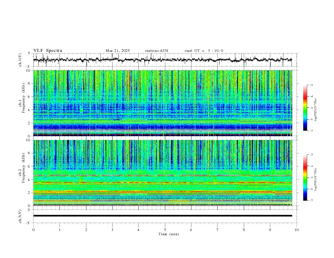Click the ch.1 spectrogram plot
The image size is (334, 258).
click(x=163, y=103)
